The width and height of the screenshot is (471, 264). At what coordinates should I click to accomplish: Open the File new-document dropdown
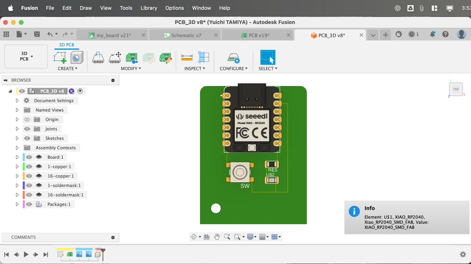[x=22, y=35]
